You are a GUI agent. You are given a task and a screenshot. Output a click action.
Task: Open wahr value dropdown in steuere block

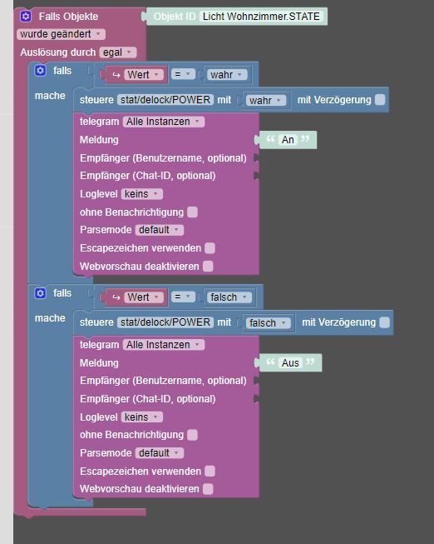pos(266,100)
